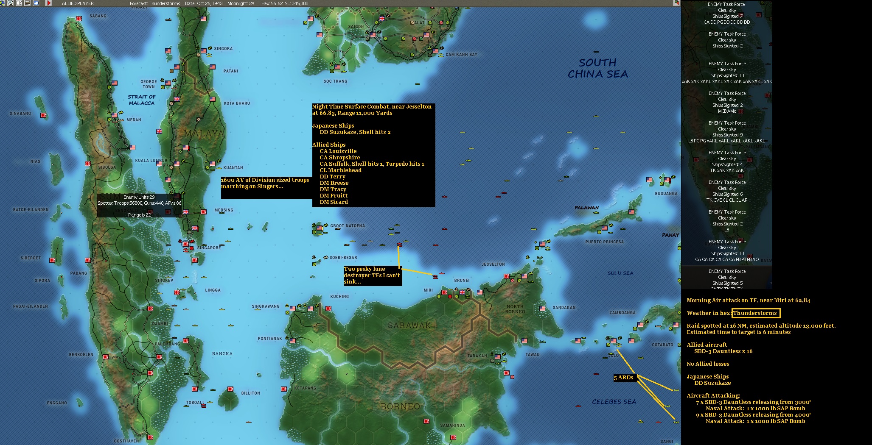Viewport: 872px width, 445px height.
Task: Select the British base flag at Brunei
Action: click(462, 292)
